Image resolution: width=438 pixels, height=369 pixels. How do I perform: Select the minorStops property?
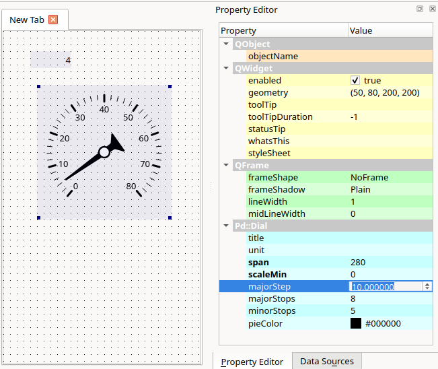tap(339, 310)
